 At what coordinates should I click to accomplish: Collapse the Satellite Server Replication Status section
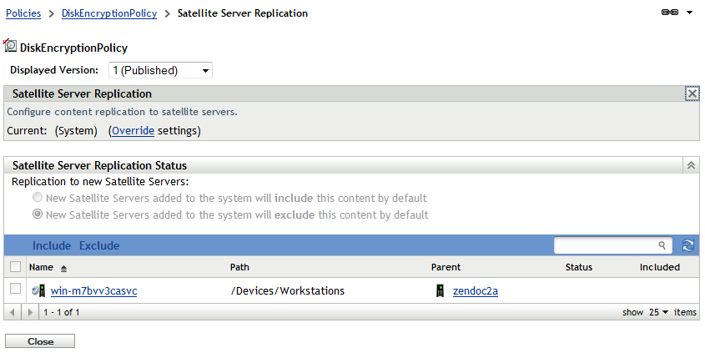[692, 165]
